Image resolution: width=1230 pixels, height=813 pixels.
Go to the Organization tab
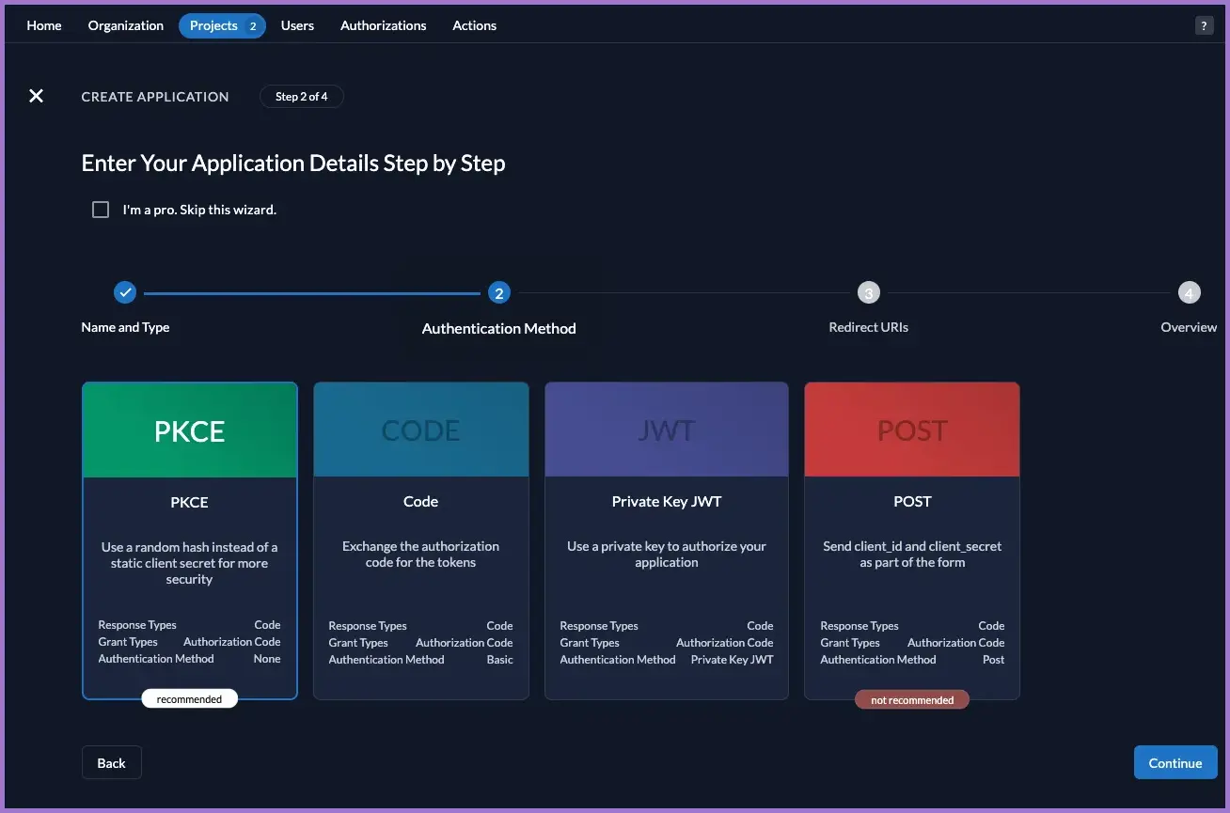click(126, 25)
